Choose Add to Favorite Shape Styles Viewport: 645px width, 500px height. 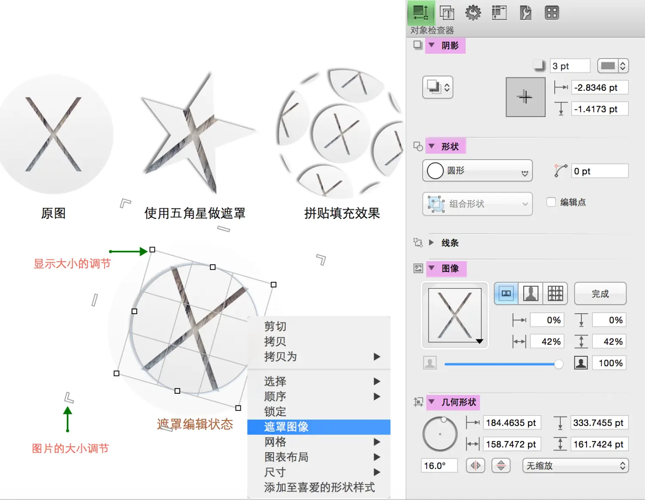(319, 488)
